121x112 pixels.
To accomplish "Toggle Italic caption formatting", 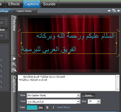I will [53, 107].
